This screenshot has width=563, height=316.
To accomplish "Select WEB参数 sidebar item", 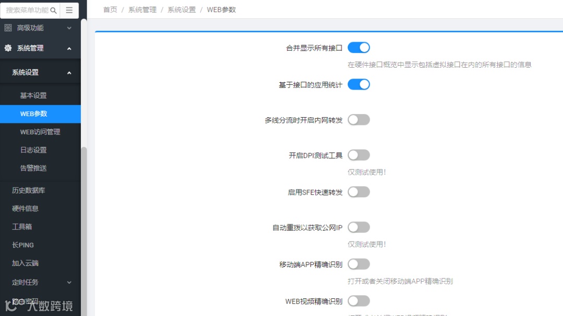I will click(40, 113).
